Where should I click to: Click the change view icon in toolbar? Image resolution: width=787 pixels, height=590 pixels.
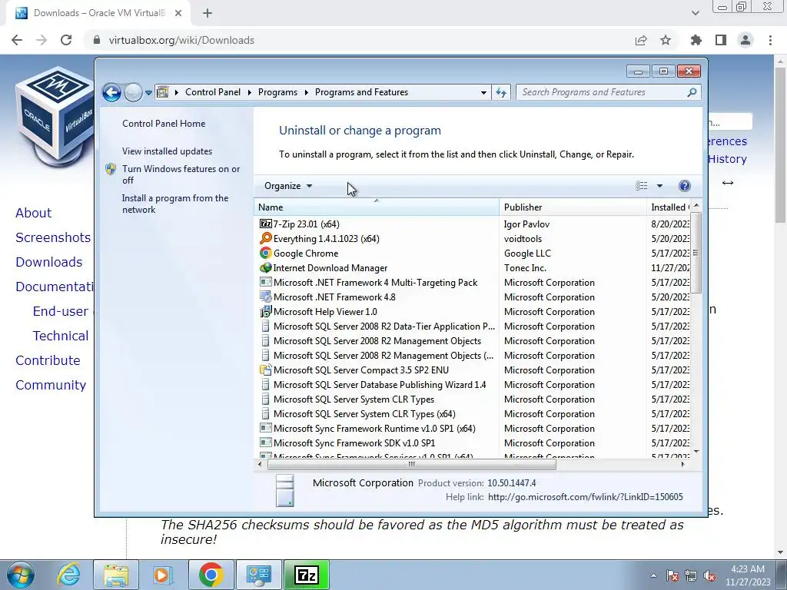point(642,186)
